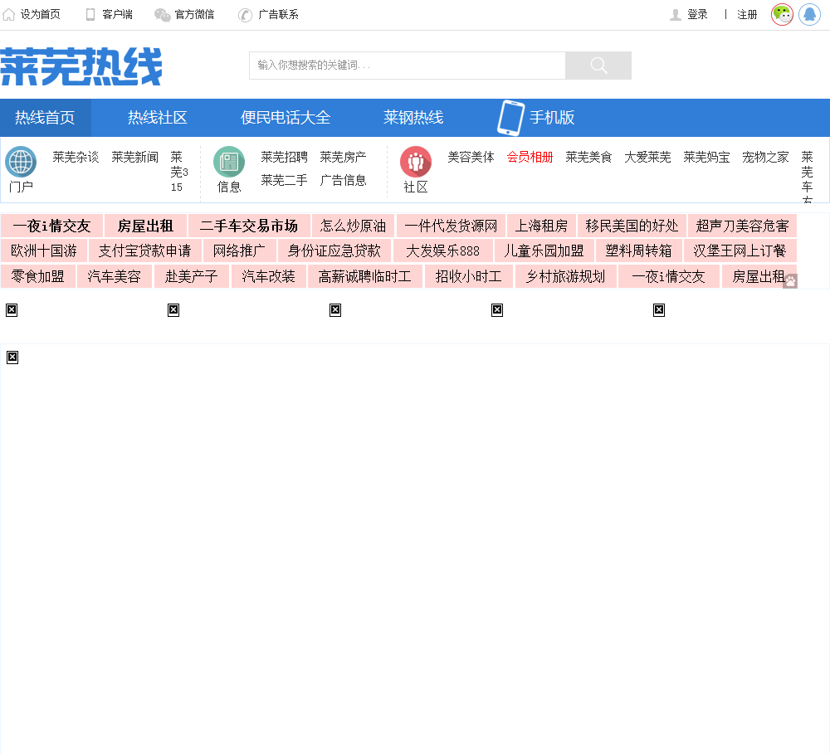Click the 一件代发货源网 ad link
830x754 pixels.
pyautogui.click(x=451, y=226)
